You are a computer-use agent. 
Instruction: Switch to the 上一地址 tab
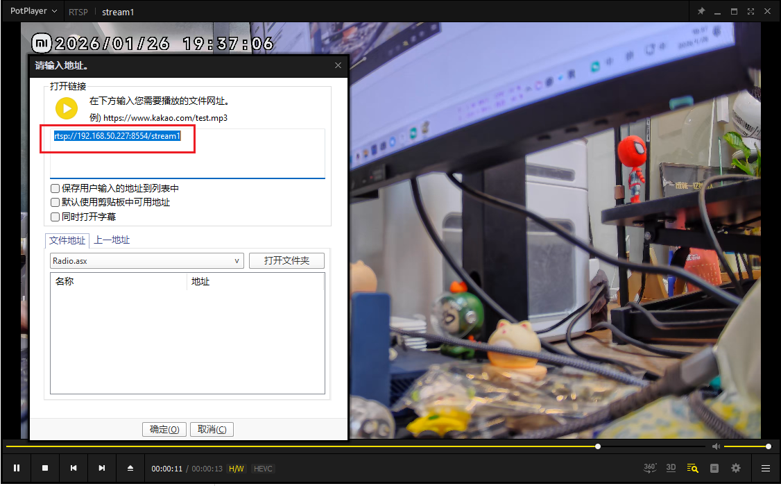click(x=112, y=240)
